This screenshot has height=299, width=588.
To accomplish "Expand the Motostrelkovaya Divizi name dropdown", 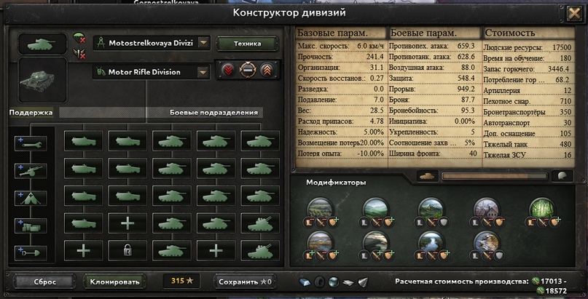I will pos(203,43).
